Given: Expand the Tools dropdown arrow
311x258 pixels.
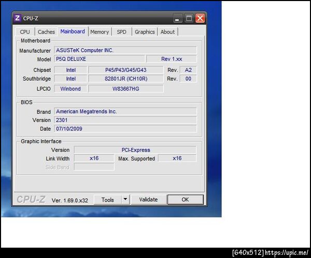Looking at the screenshot, I should tap(125, 200).
